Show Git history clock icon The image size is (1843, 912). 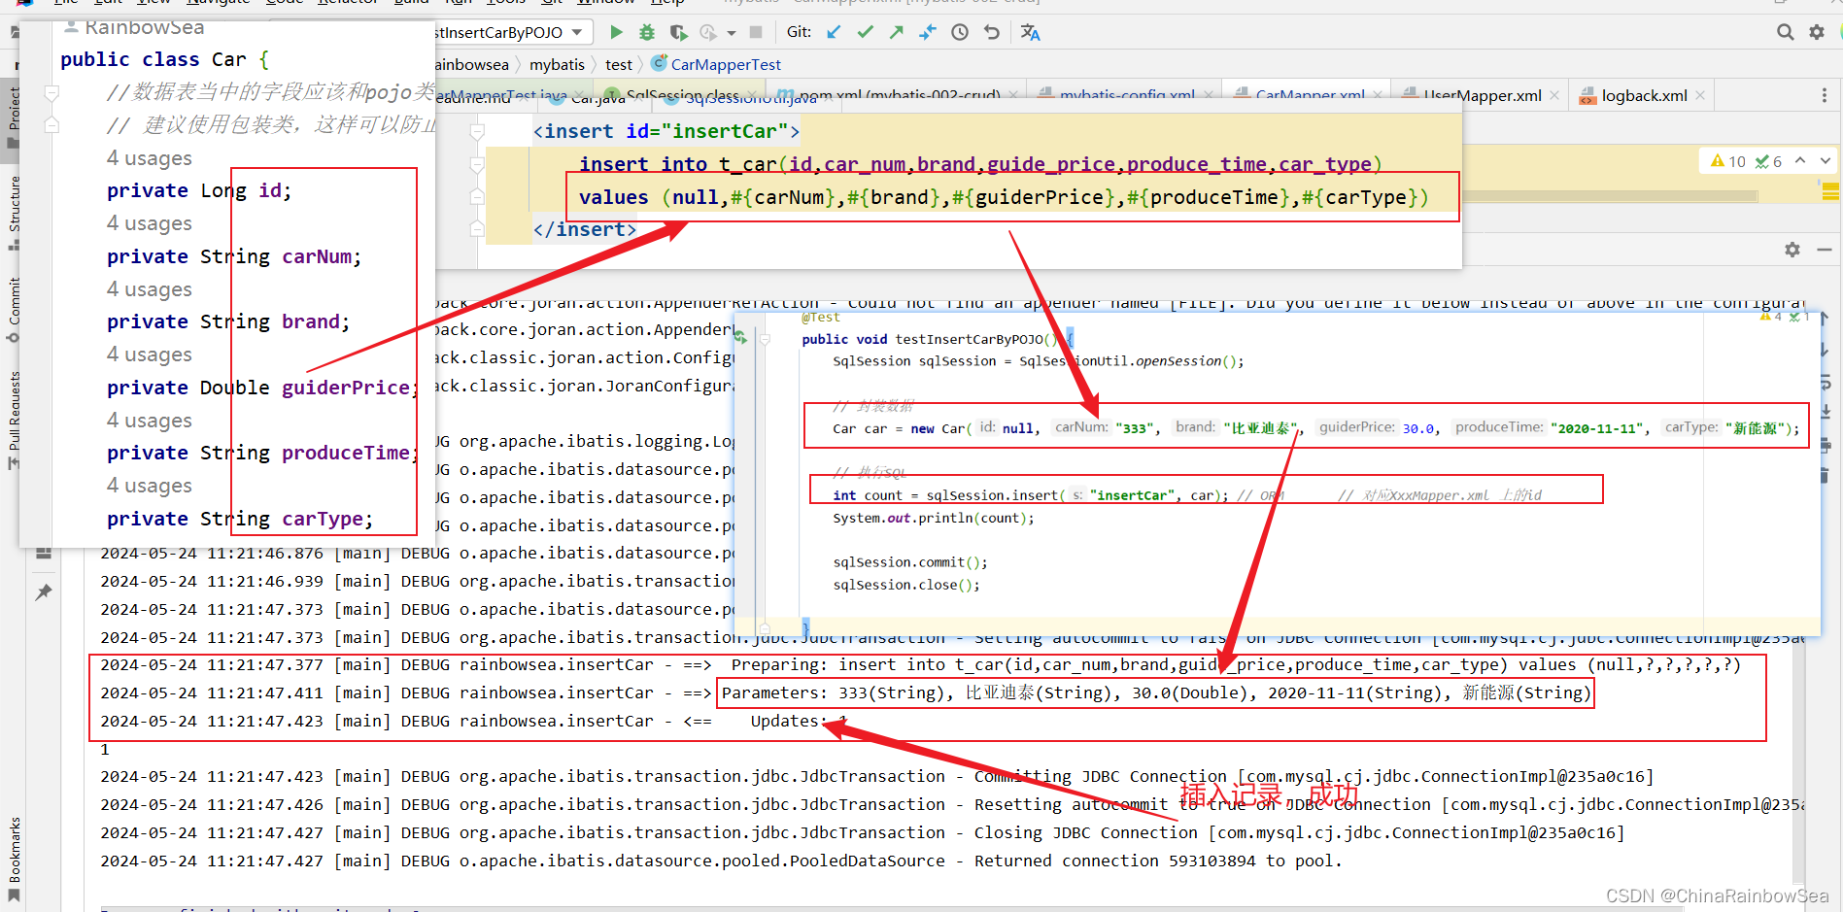[x=960, y=32]
